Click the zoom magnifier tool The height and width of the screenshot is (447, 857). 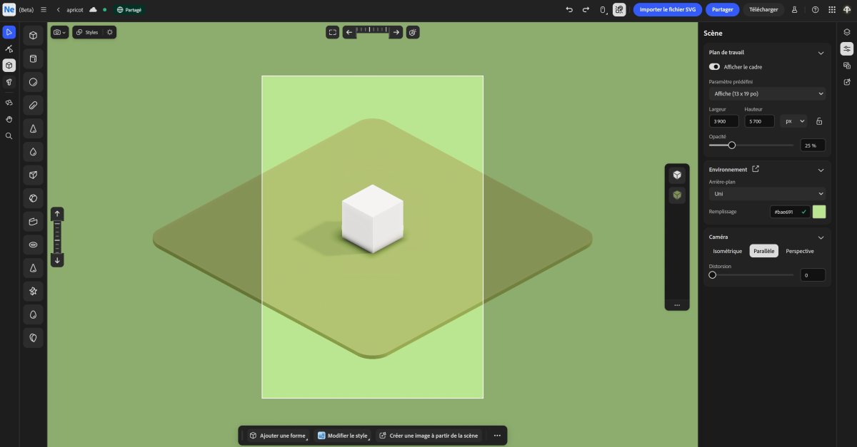[x=9, y=135]
